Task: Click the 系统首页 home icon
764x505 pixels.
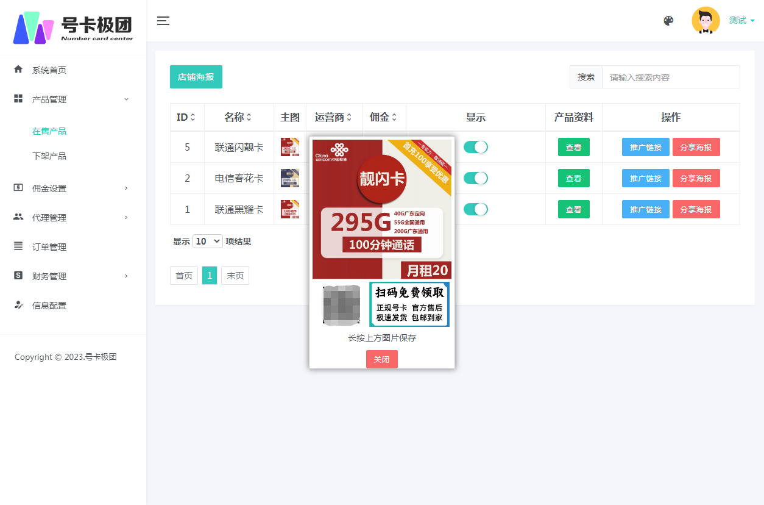Action: point(18,70)
